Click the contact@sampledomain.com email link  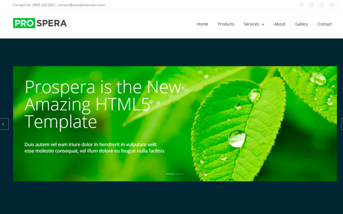click(x=81, y=5)
